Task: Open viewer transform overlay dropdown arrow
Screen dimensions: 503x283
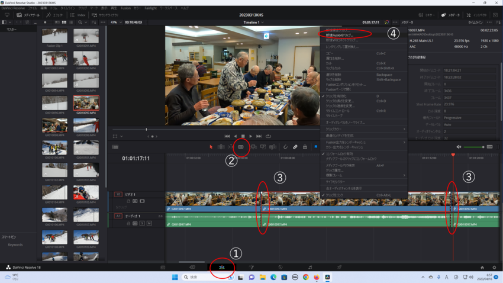Action: point(121,136)
